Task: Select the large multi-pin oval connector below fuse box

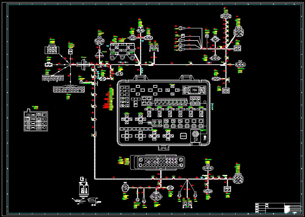Action: click(x=158, y=162)
